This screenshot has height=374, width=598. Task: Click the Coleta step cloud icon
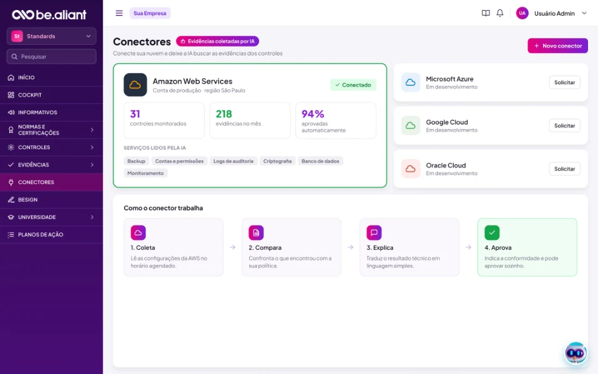point(138,233)
